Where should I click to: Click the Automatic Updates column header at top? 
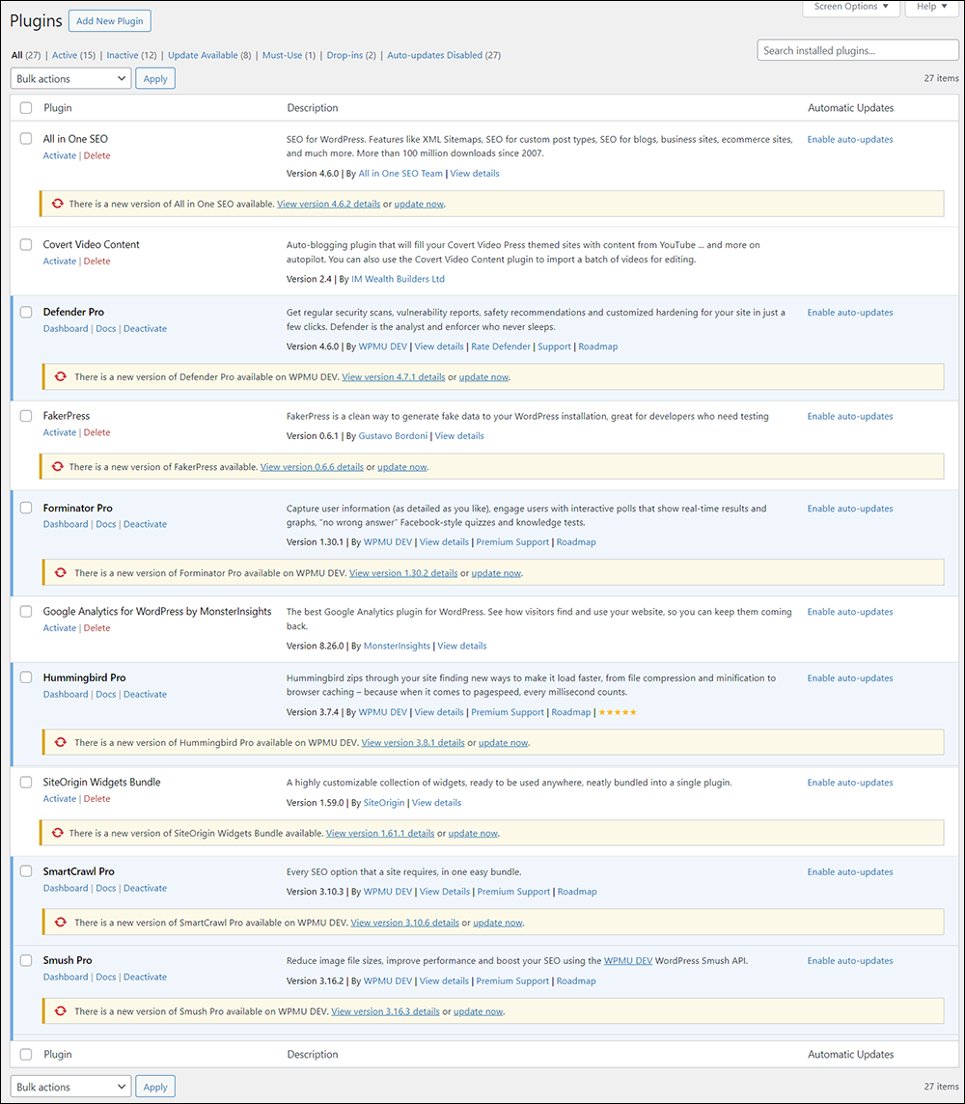click(851, 108)
